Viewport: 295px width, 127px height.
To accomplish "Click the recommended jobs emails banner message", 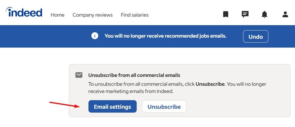I will 165,36.
